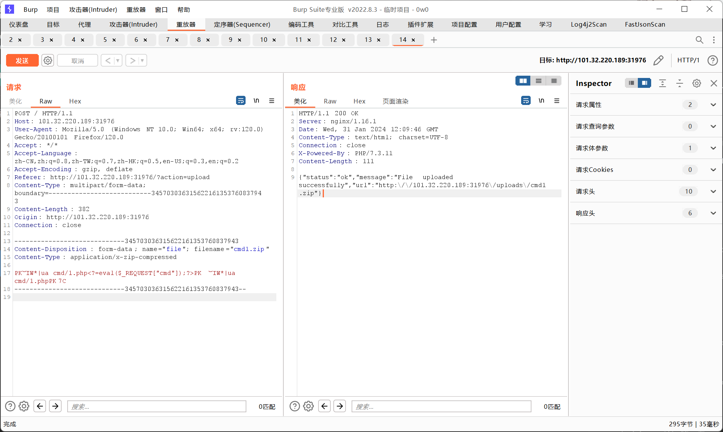Open the repeater send settings gear

[x=48, y=60]
